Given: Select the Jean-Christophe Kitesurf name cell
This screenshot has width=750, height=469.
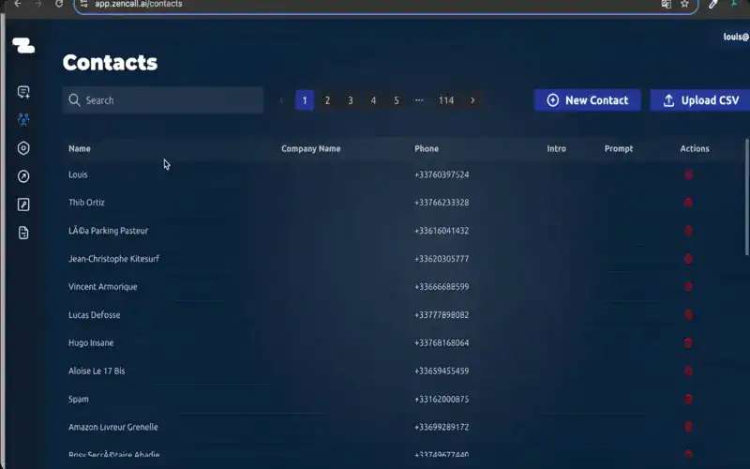Looking at the screenshot, I should click(x=113, y=259).
